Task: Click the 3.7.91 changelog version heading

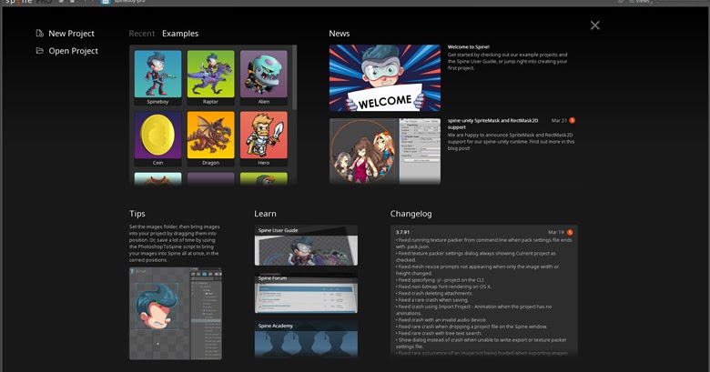Action: [402, 232]
